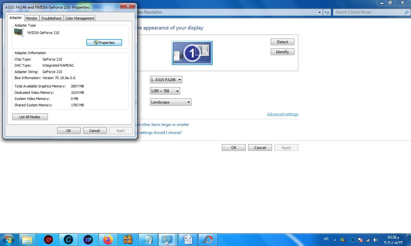The image size is (411, 246).
Task: Open the address bar history dropdown arrow
Action: click(x=319, y=12)
